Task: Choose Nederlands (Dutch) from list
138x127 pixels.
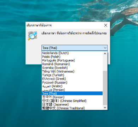Action: (x=72, y=53)
